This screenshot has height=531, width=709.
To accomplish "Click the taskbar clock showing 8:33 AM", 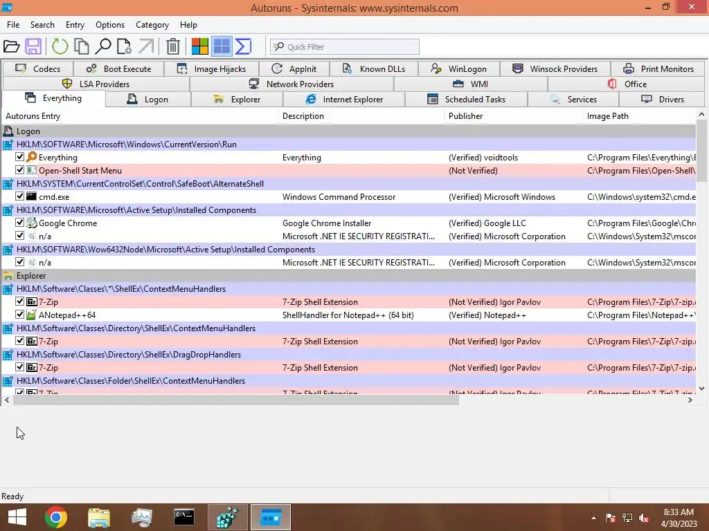I will point(679,518).
